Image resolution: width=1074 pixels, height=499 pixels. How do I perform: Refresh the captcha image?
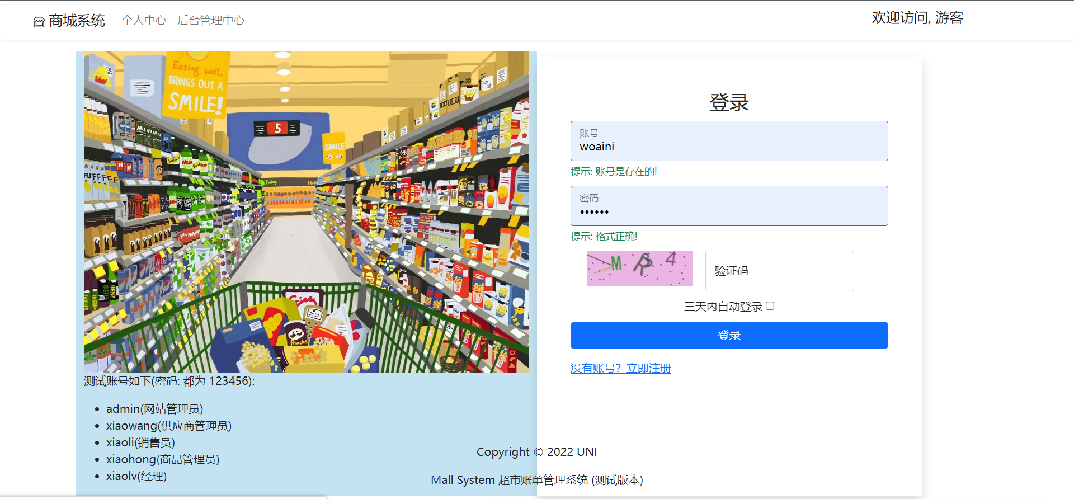[640, 269]
